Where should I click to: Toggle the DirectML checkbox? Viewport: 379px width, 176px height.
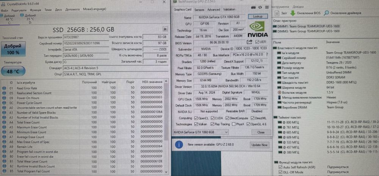click(252, 118)
